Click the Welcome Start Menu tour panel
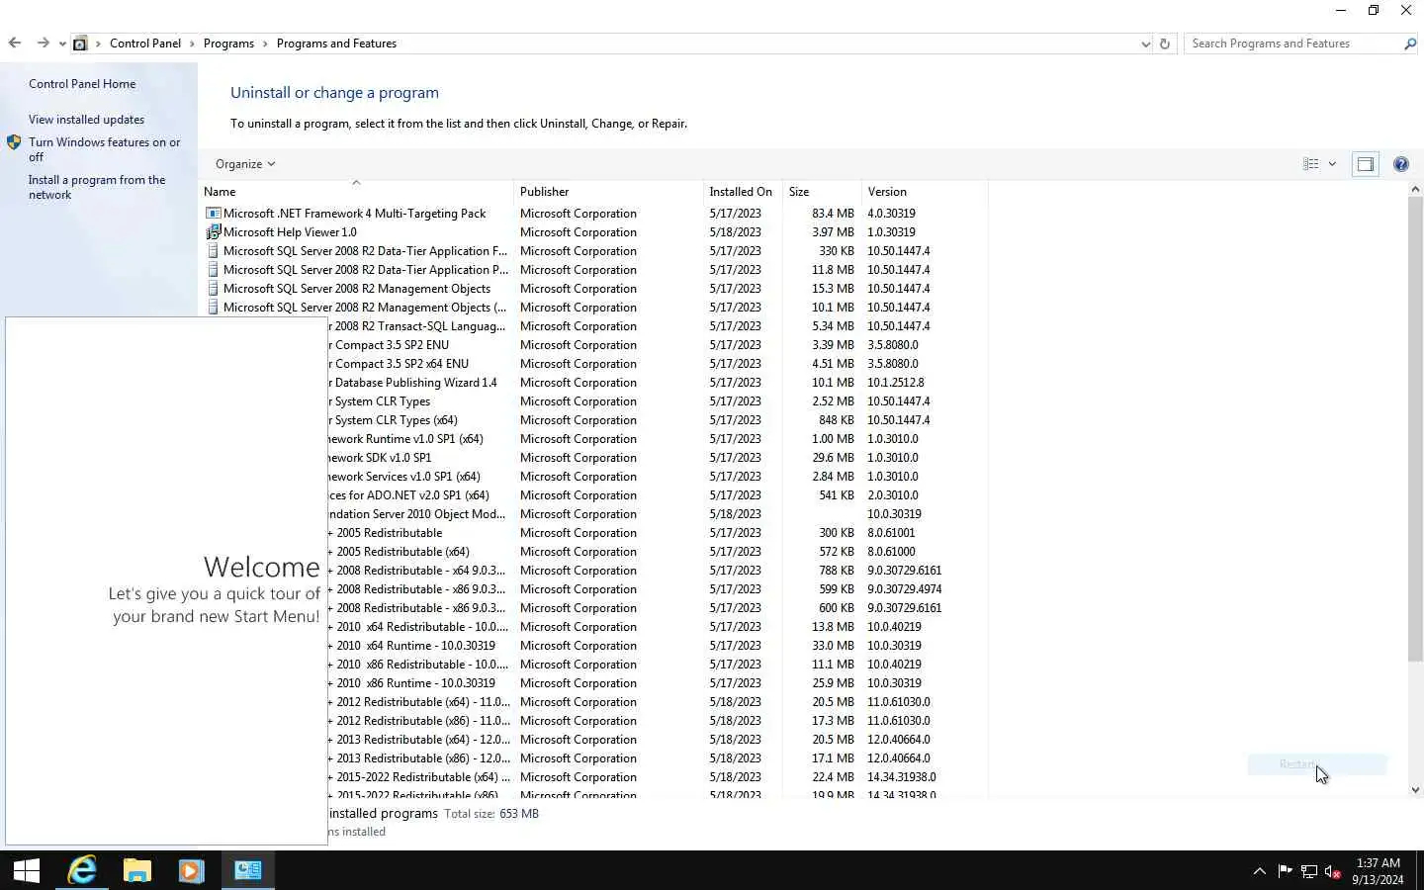 (166, 581)
